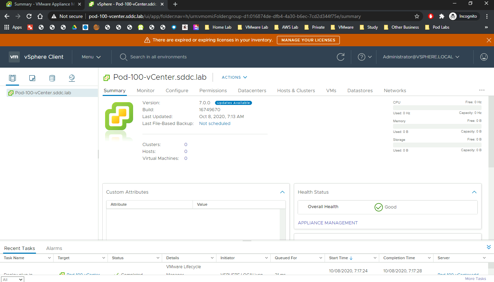494x282 pixels.
Task: Collapse the Health Status panel
Action: (x=474, y=192)
